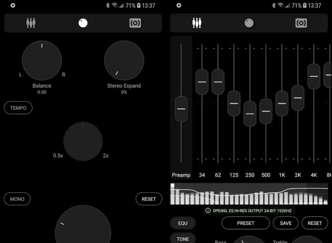The width and height of the screenshot is (332, 243).
Task: Click the Preamp label
Action: coord(181,175)
